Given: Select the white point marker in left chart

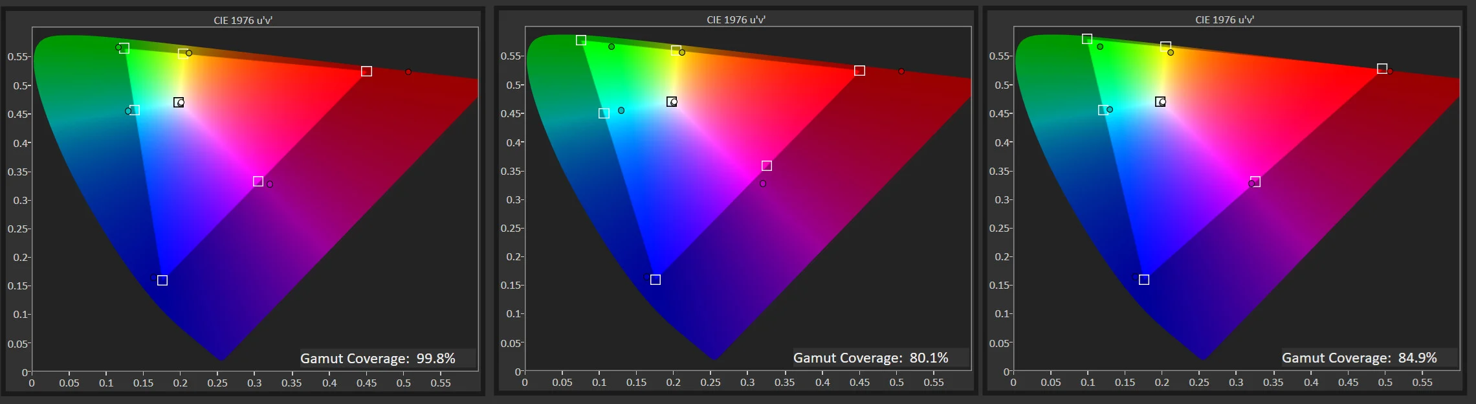Looking at the screenshot, I should tap(179, 102).
